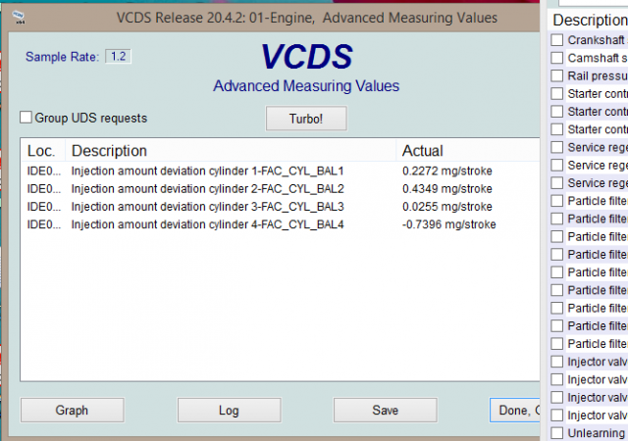Click the Actual column header

[423, 151]
